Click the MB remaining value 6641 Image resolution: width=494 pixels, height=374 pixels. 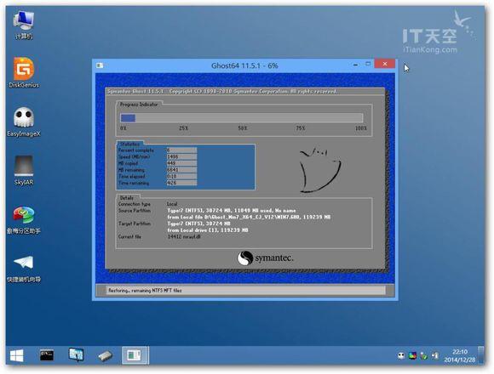point(181,170)
